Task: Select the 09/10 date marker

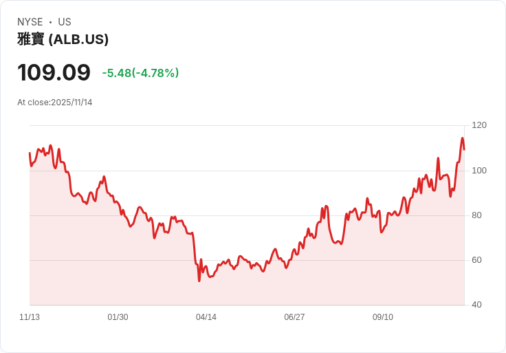Action: point(383,317)
